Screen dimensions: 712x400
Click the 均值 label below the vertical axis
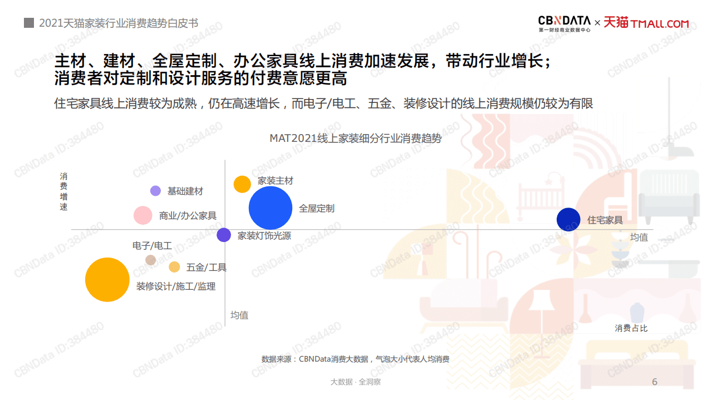pos(240,315)
